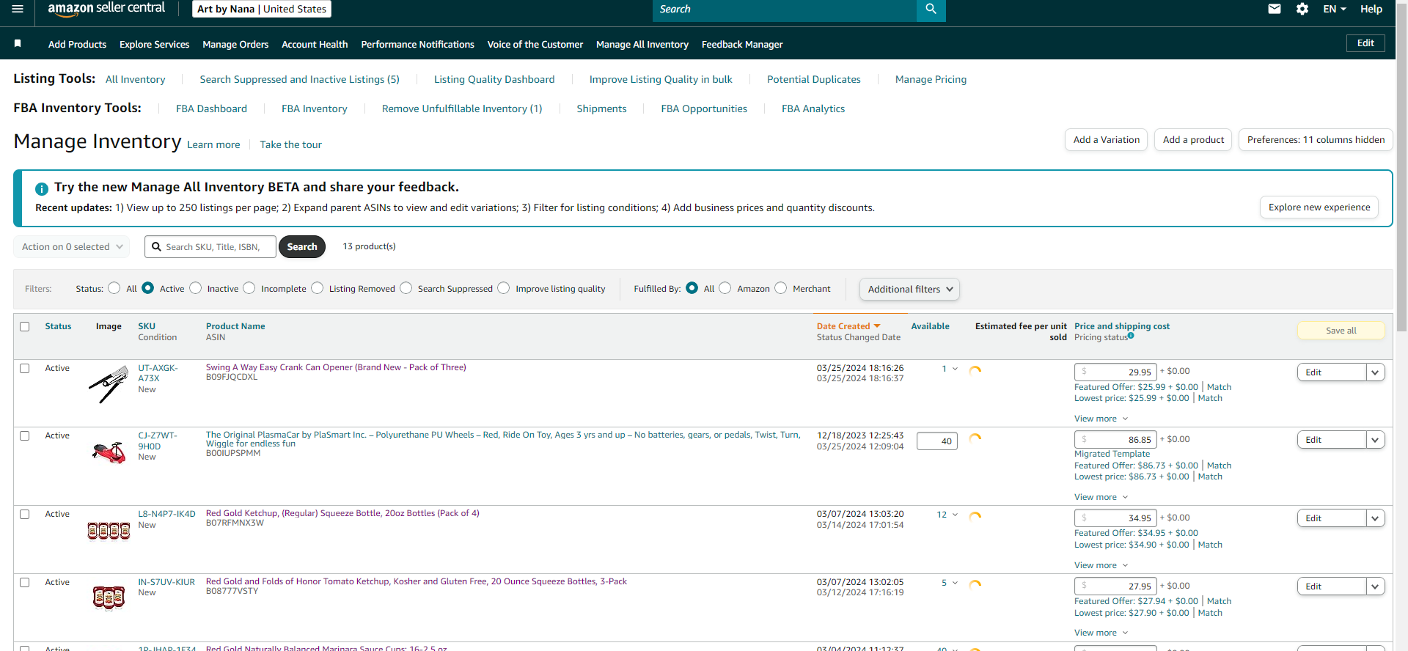The image size is (1408, 651).
Task: Open Account Health in the nav bar
Action: tap(315, 45)
